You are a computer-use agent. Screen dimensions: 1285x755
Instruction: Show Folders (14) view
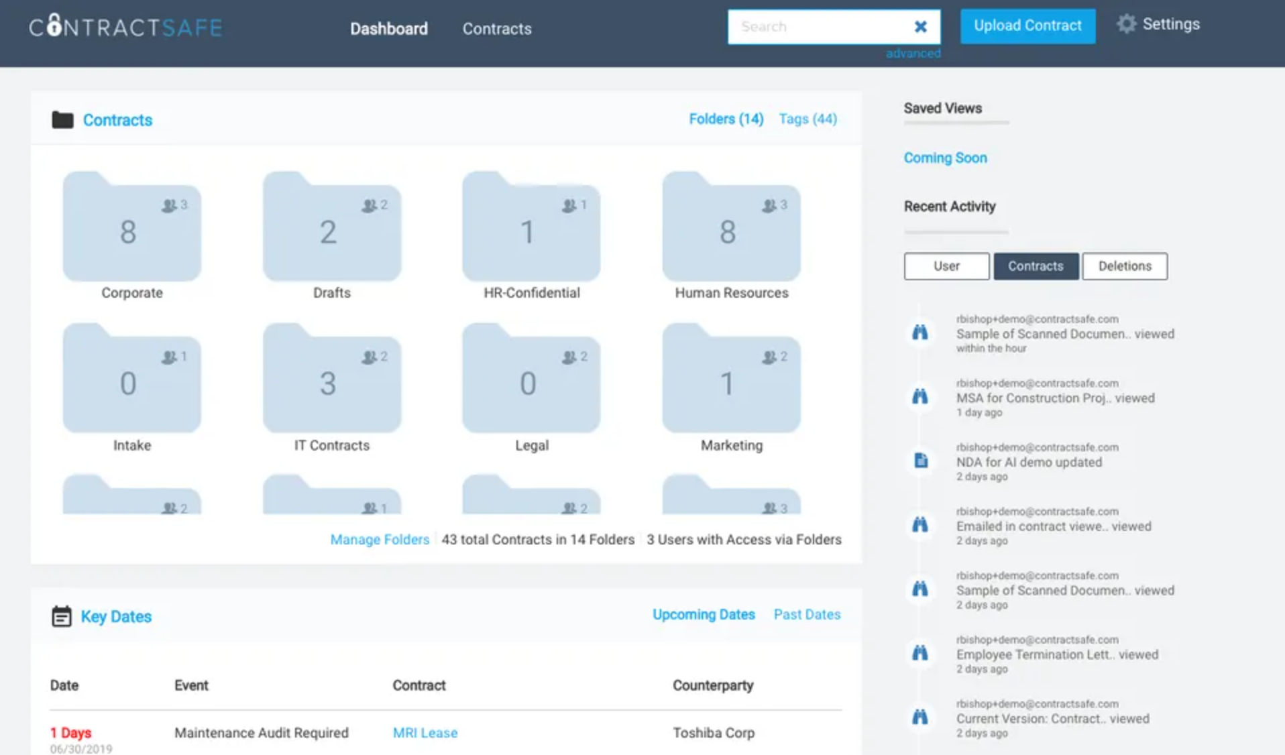tap(726, 119)
